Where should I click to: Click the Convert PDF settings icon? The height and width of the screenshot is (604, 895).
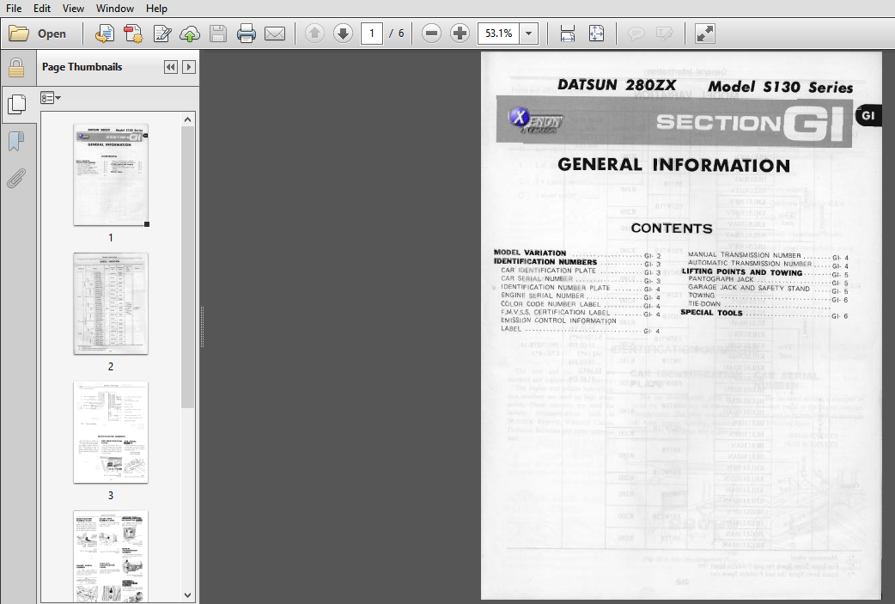(133, 34)
